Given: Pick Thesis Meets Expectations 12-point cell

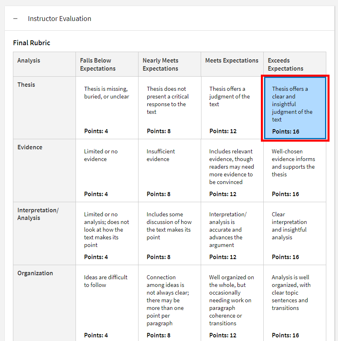Looking at the screenshot, I should coord(232,108).
